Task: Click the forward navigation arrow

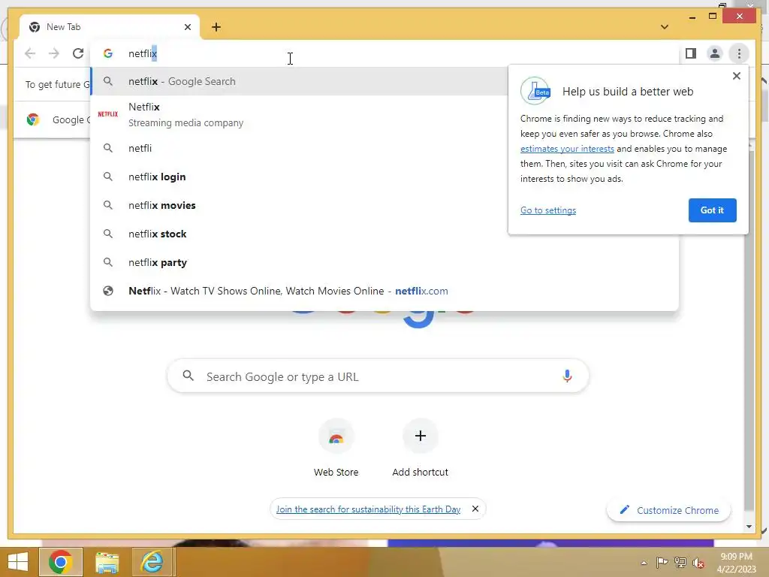Action: [54, 53]
